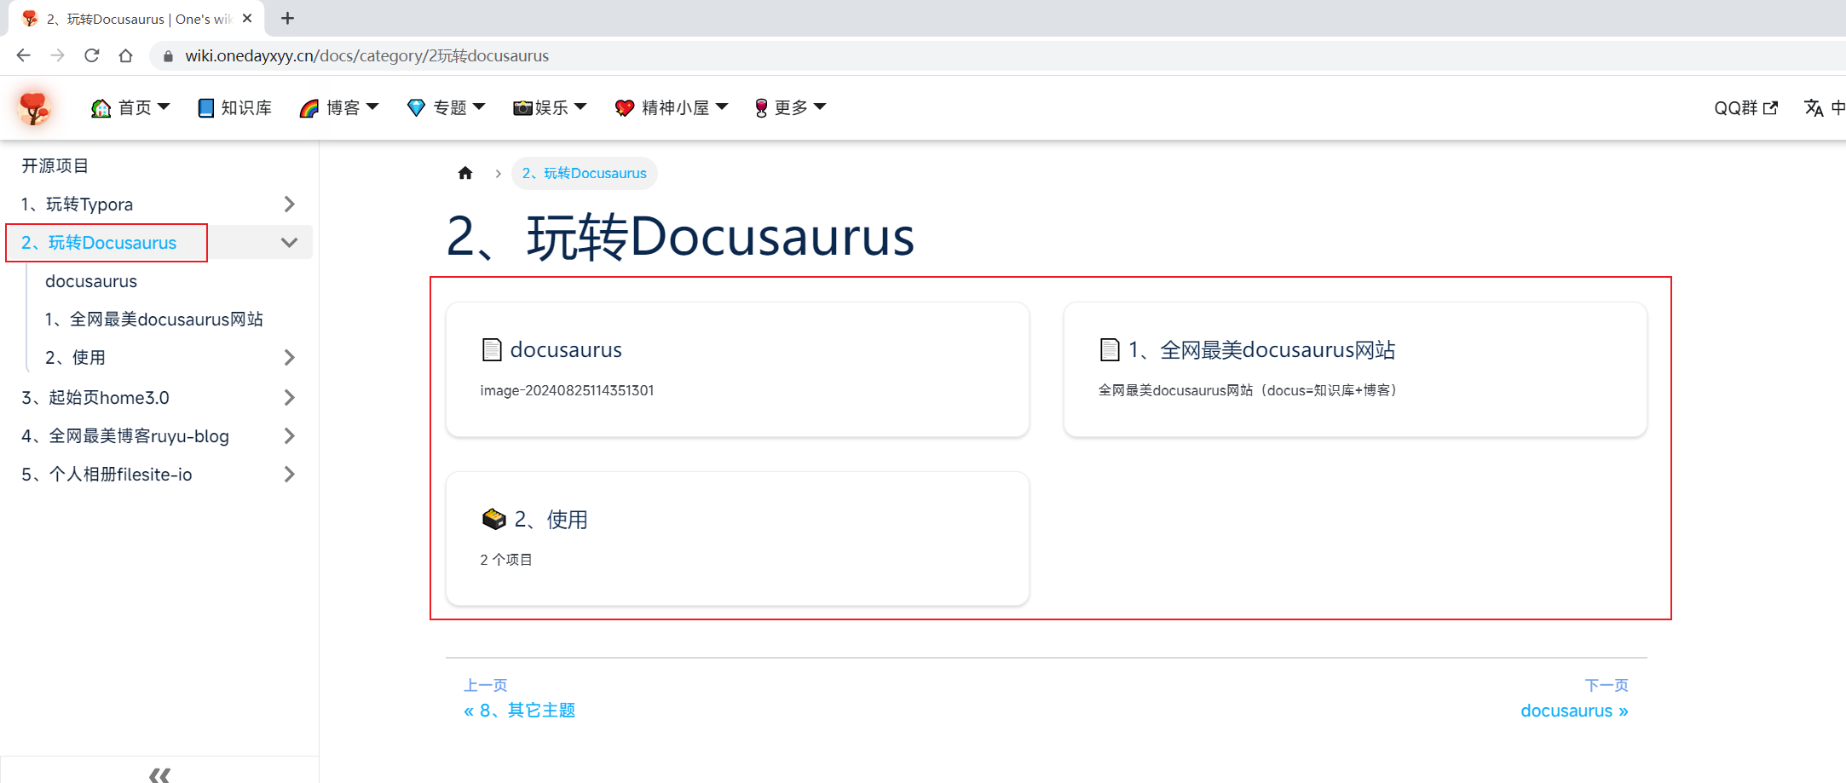Image resolution: width=1846 pixels, height=783 pixels.
Task: Click the camera icon beside 娱乐
Action: [522, 108]
